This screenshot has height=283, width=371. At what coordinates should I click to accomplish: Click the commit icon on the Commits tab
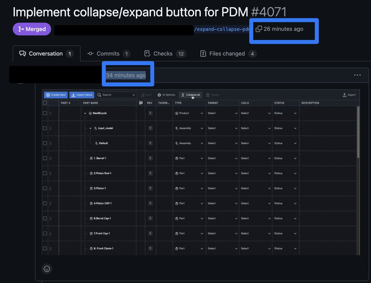pos(90,54)
